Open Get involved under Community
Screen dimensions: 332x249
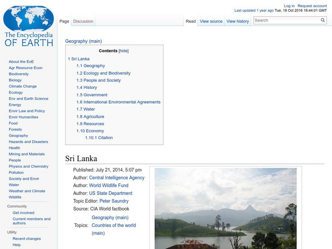24,212
